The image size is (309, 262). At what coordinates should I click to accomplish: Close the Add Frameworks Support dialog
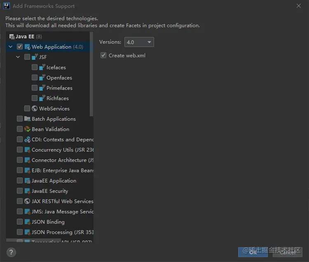(299, 6)
